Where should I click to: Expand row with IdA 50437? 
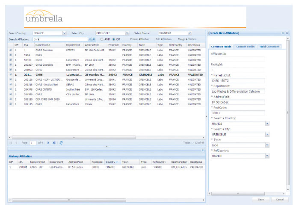point(11,60)
